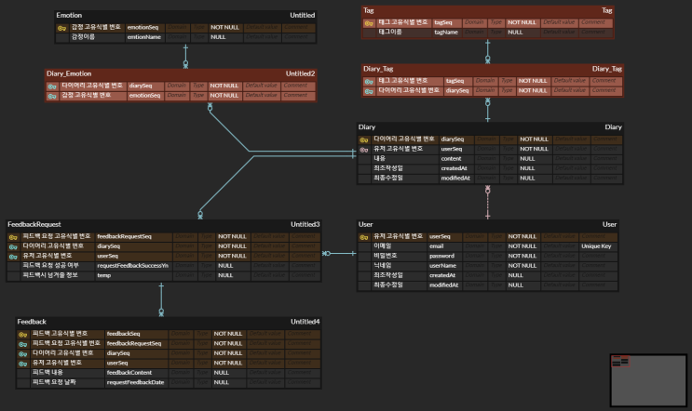Click the NULL cell of emtionName row
The width and height of the screenshot is (692, 411).
tap(218, 37)
